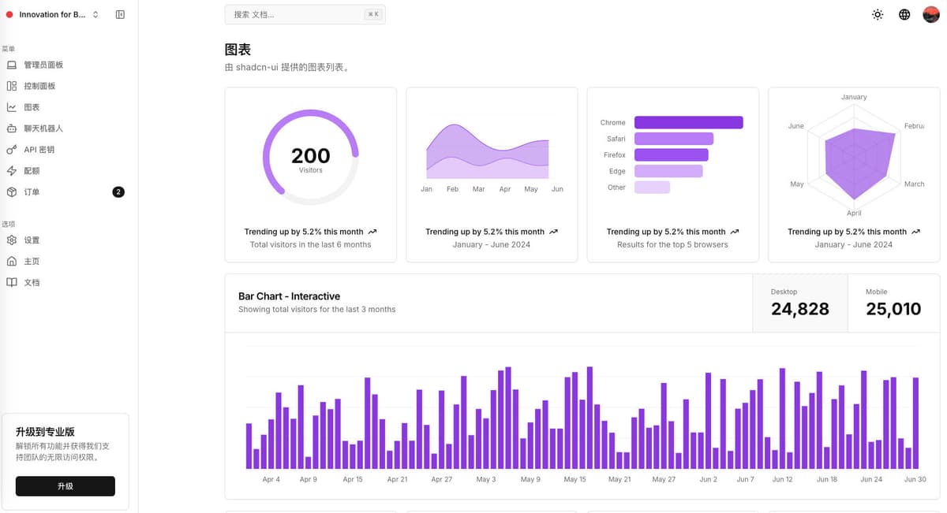This screenshot has height=513, width=947.
Task: Select the Desktop tab showing 24,828
Action: 799,303
